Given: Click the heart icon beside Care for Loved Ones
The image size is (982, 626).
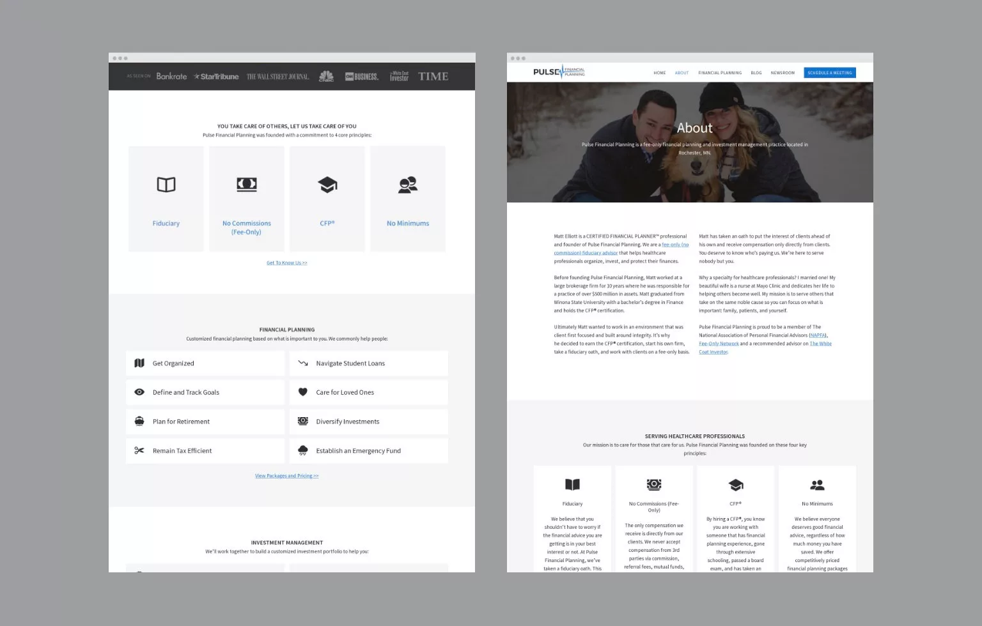Looking at the screenshot, I should point(303,392).
